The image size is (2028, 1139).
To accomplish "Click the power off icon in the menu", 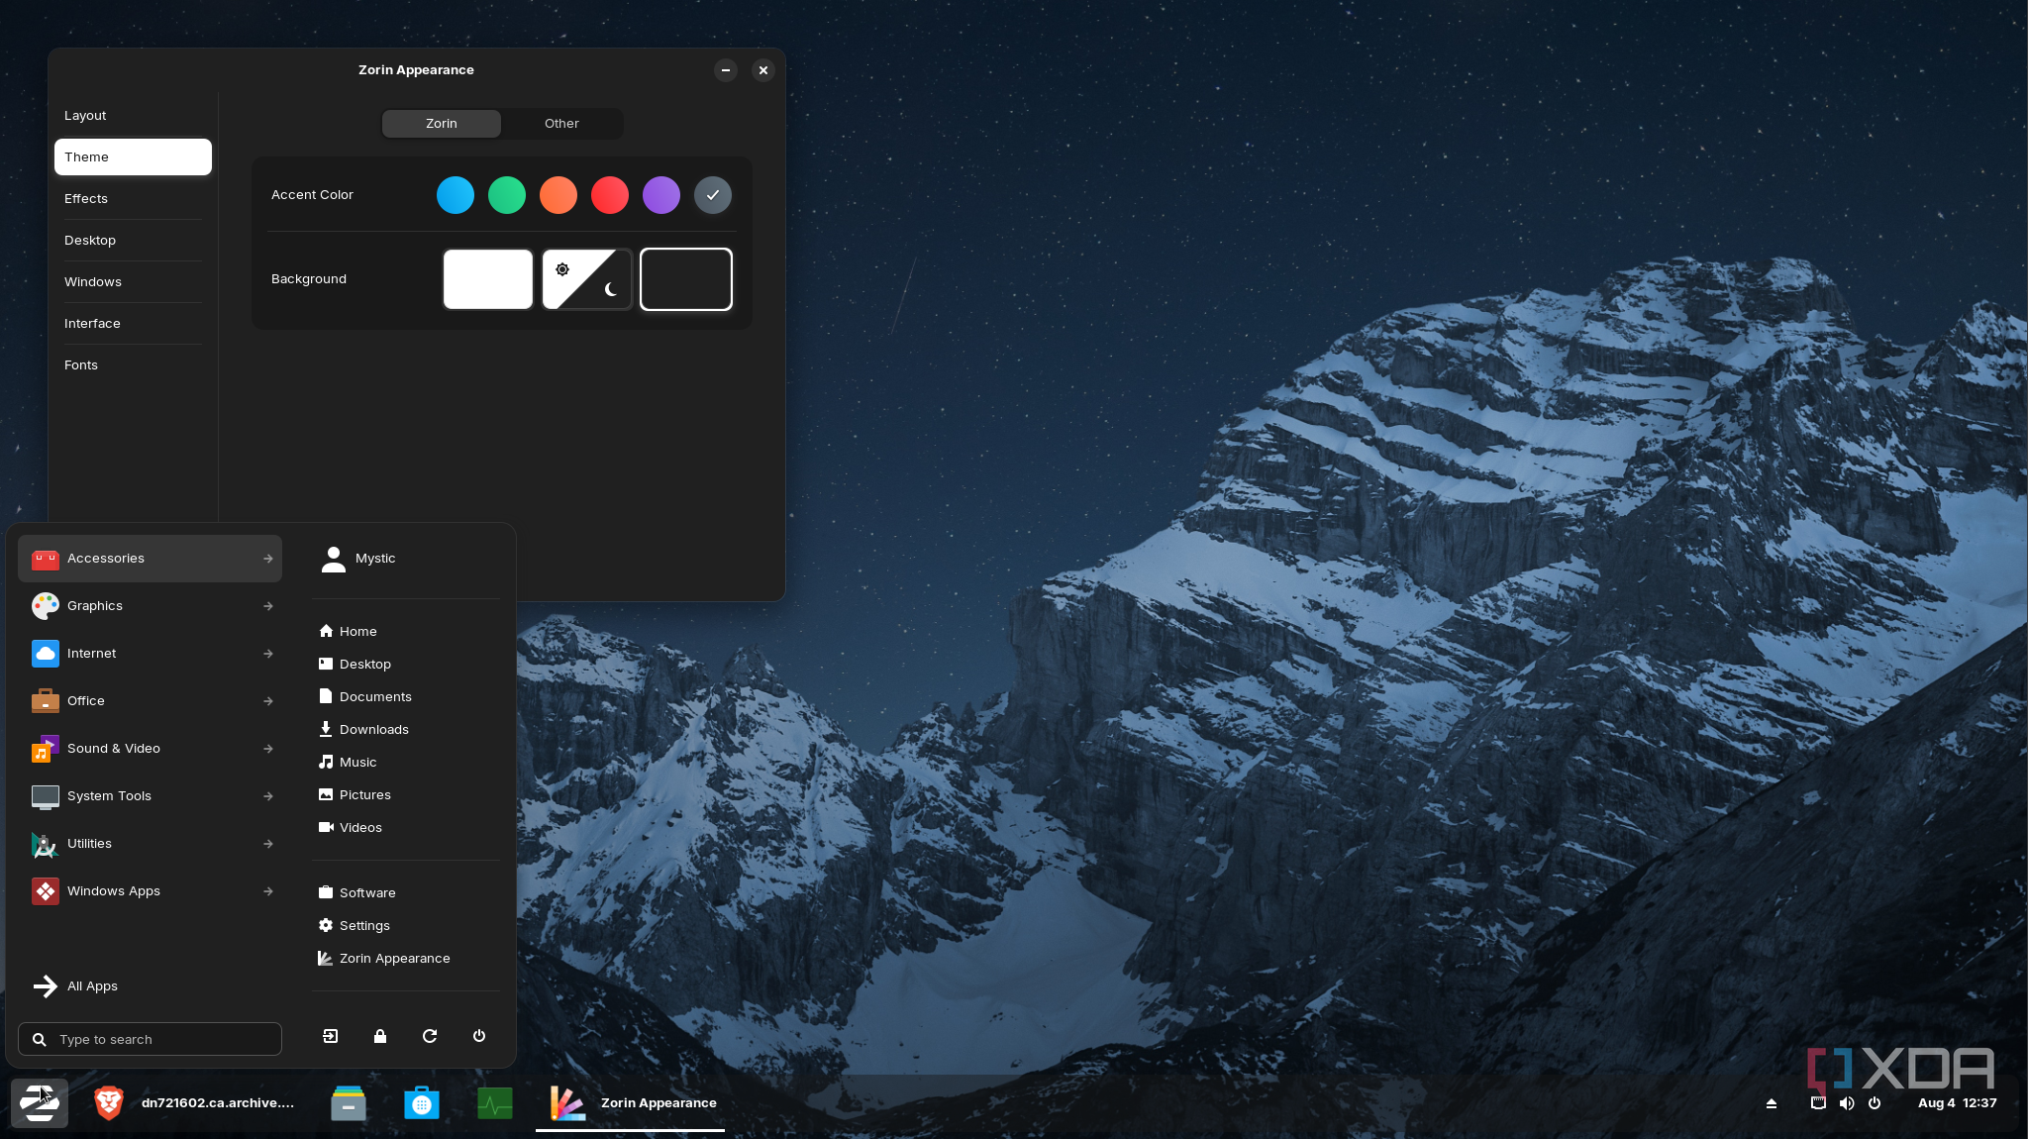I will tap(479, 1036).
